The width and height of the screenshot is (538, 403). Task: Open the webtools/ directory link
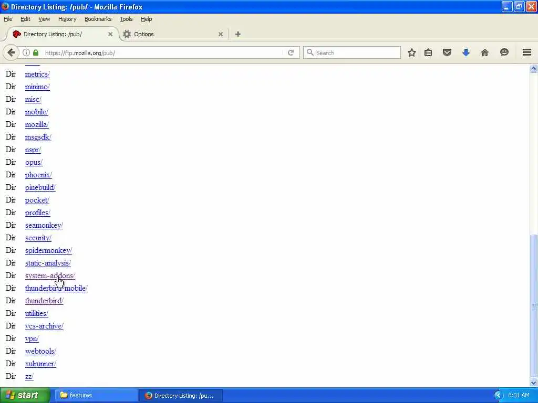(40, 351)
